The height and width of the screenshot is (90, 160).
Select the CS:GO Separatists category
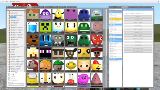click(x=15, y=48)
